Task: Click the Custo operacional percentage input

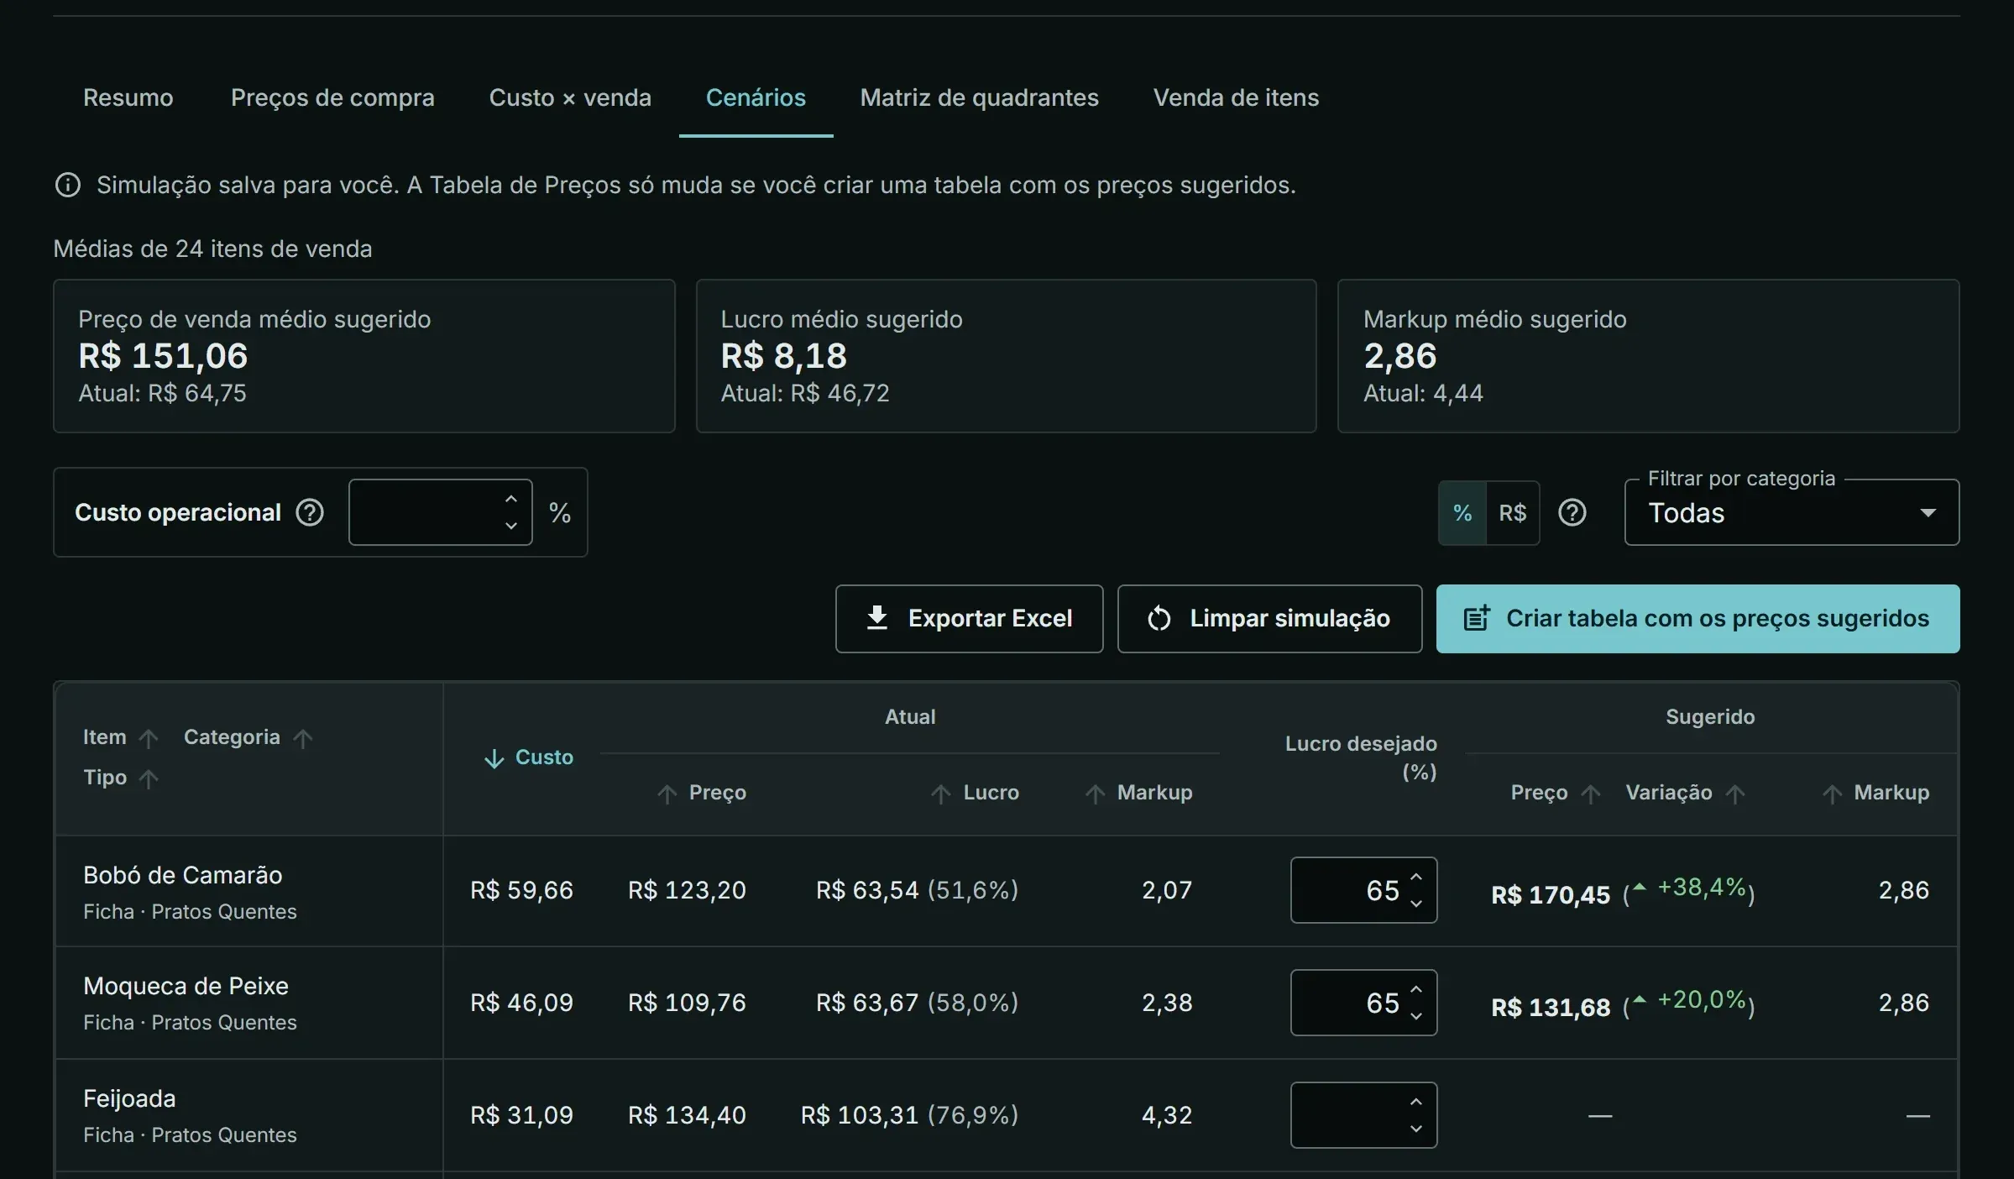Action: 440,512
